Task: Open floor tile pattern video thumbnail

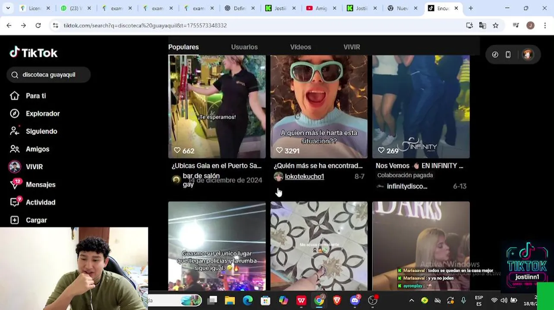Action: point(319,246)
